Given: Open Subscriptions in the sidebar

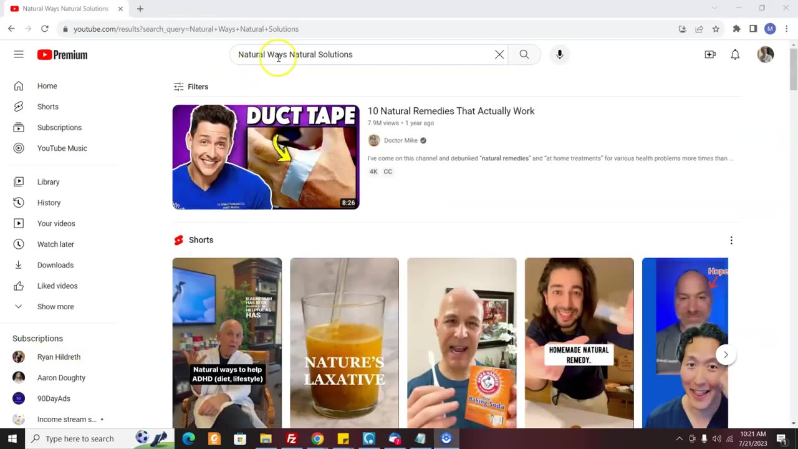Looking at the screenshot, I should click(x=59, y=127).
